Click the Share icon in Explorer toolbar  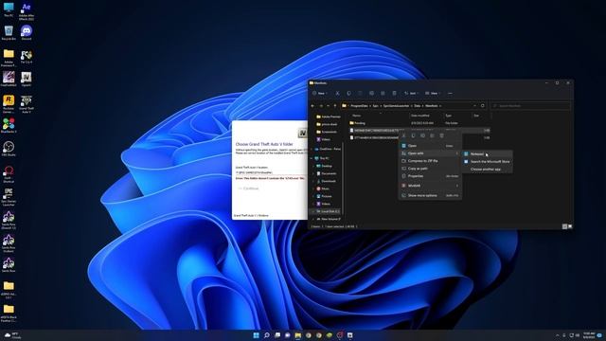coord(383,93)
